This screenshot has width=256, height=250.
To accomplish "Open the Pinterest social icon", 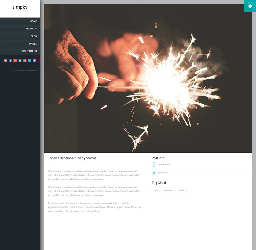I will [x=25, y=61].
